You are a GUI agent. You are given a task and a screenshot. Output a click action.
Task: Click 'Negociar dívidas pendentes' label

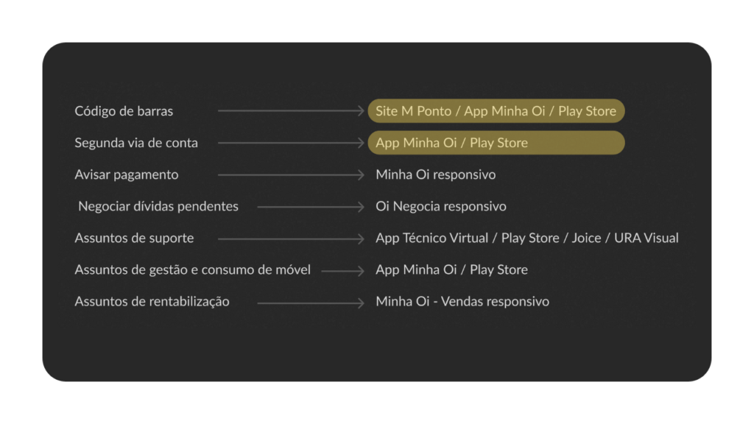[158, 206]
